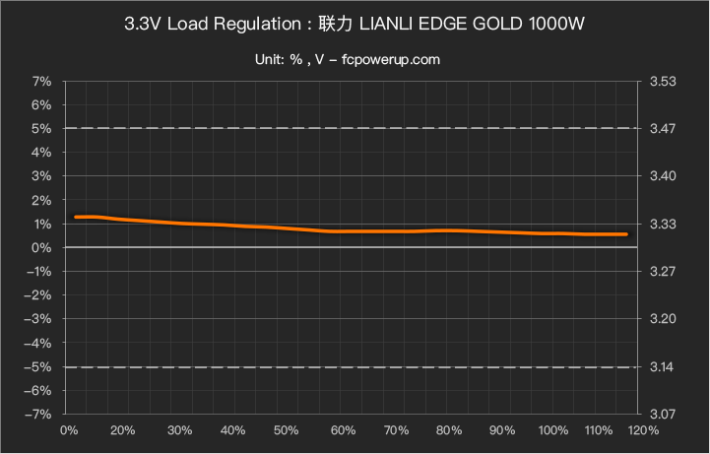Click the '3%' left axis label
The height and width of the screenshot is (454, 710).
[x=41, y=175]
